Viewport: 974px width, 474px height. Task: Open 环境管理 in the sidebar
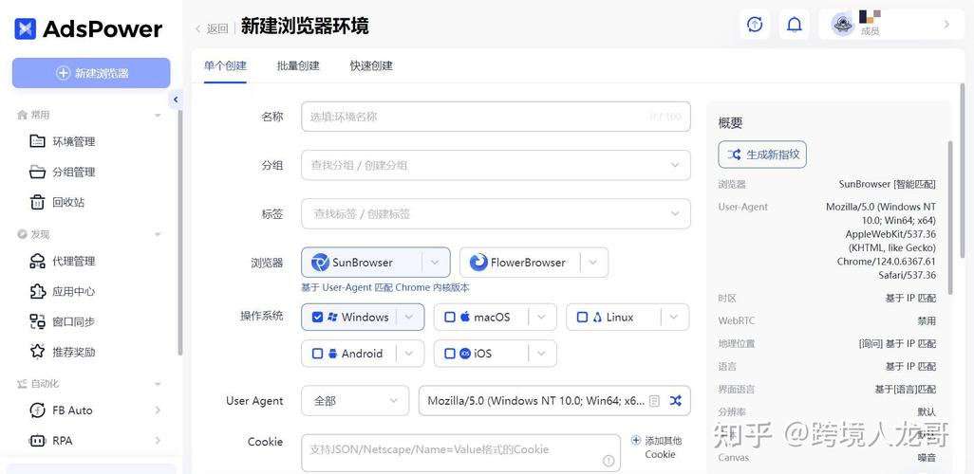[62, 141]
